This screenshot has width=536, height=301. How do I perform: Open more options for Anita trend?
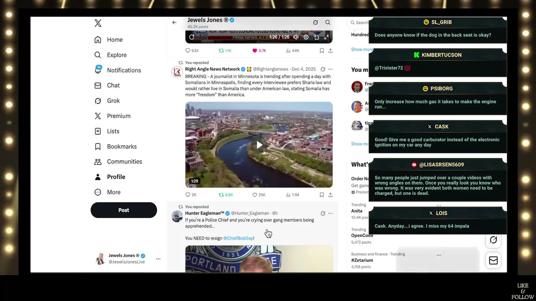coord(438,205)
